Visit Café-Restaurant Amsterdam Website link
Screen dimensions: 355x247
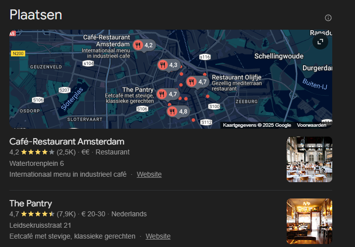click(x=149, y=174)
